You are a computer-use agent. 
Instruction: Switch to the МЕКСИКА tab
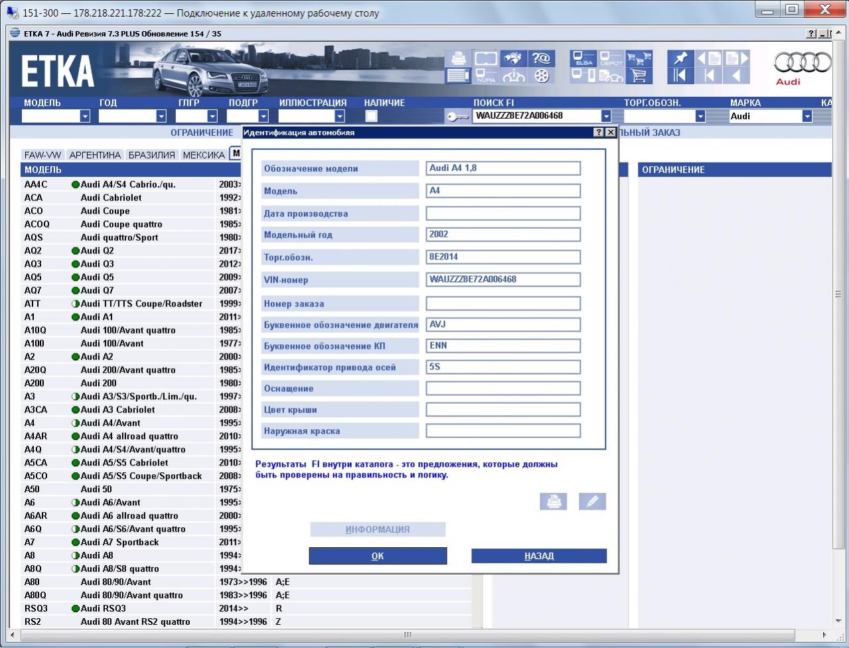coord(204,155)
